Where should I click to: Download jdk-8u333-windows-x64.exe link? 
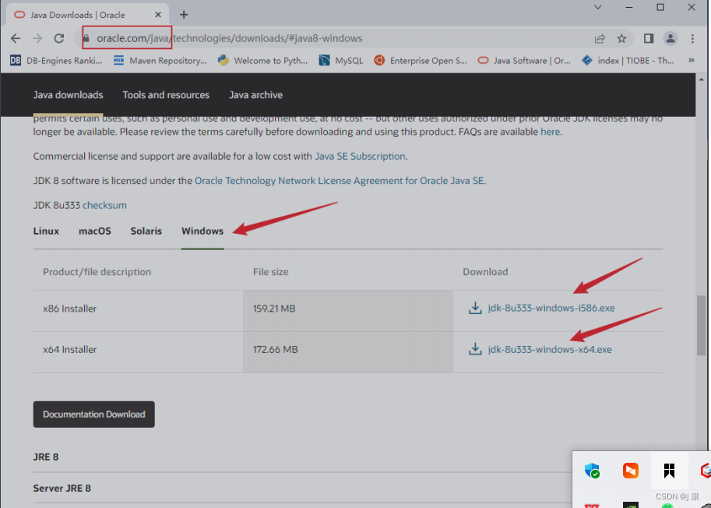coord(550,350)
